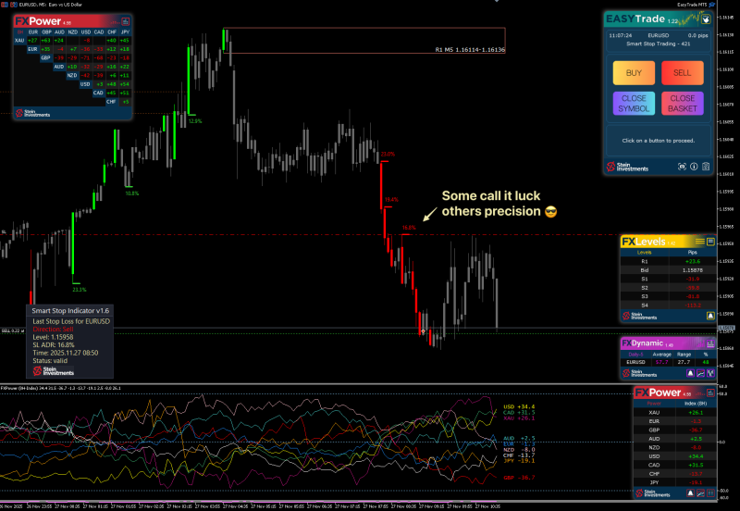Screen dimensions: 740x511
Task: Click the XAU row label in the FXPower matrix
Action: (19, 41)
